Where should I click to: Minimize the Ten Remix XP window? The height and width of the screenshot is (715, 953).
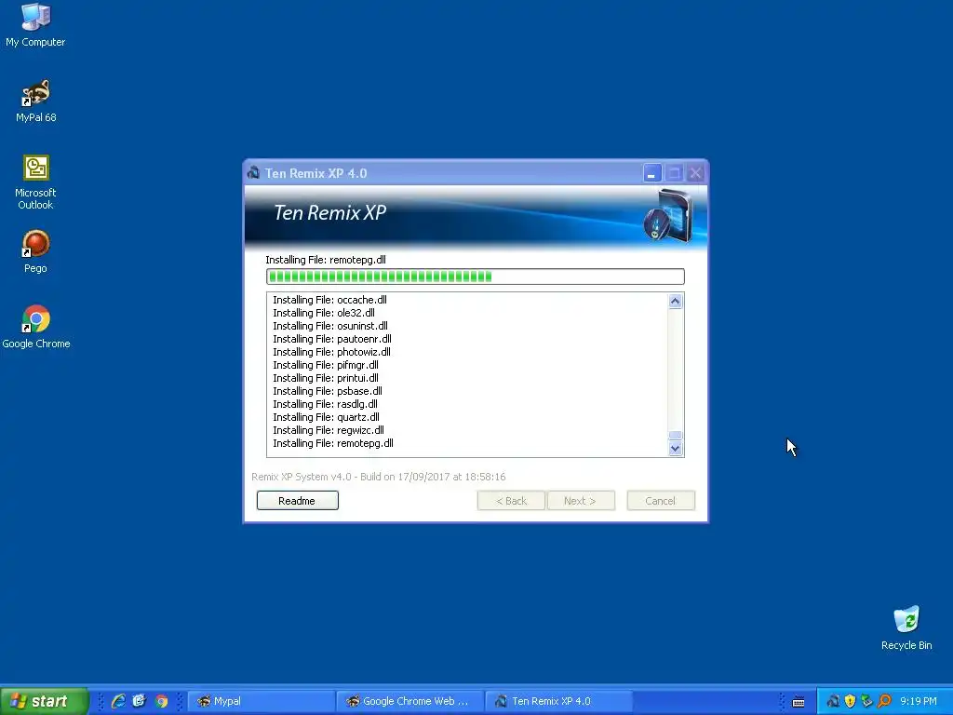(x=651, y=173)
